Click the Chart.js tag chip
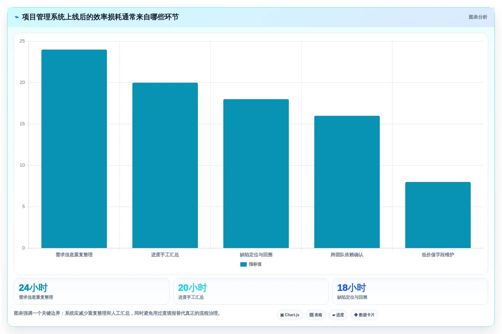Screen dimensions: 502x334 [290, 315]
